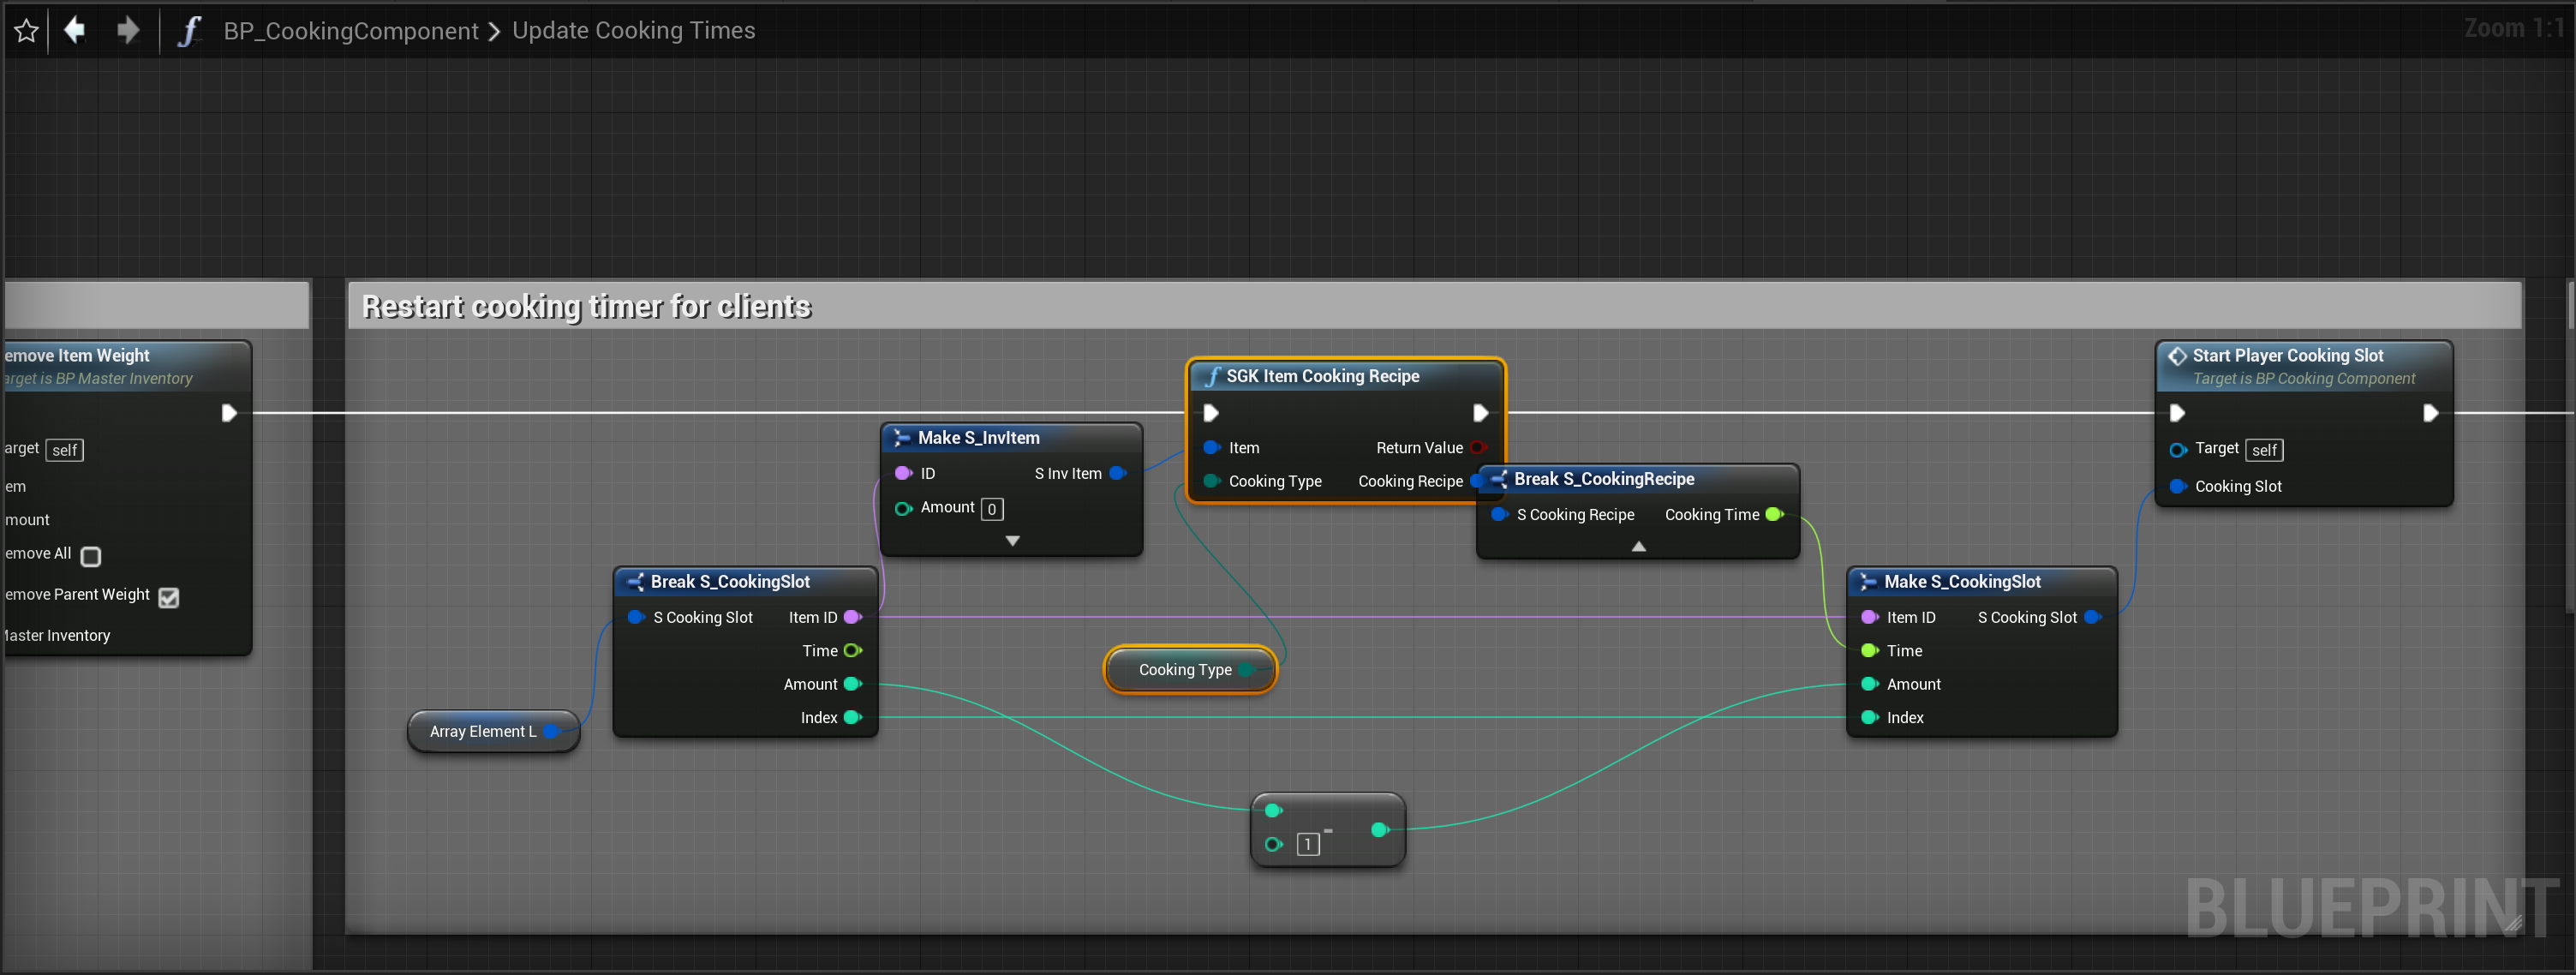Screen dimensions: 2576x975
Task: Uncheck the Remove Parent Weight checkbox
Action: pos(169,597)
